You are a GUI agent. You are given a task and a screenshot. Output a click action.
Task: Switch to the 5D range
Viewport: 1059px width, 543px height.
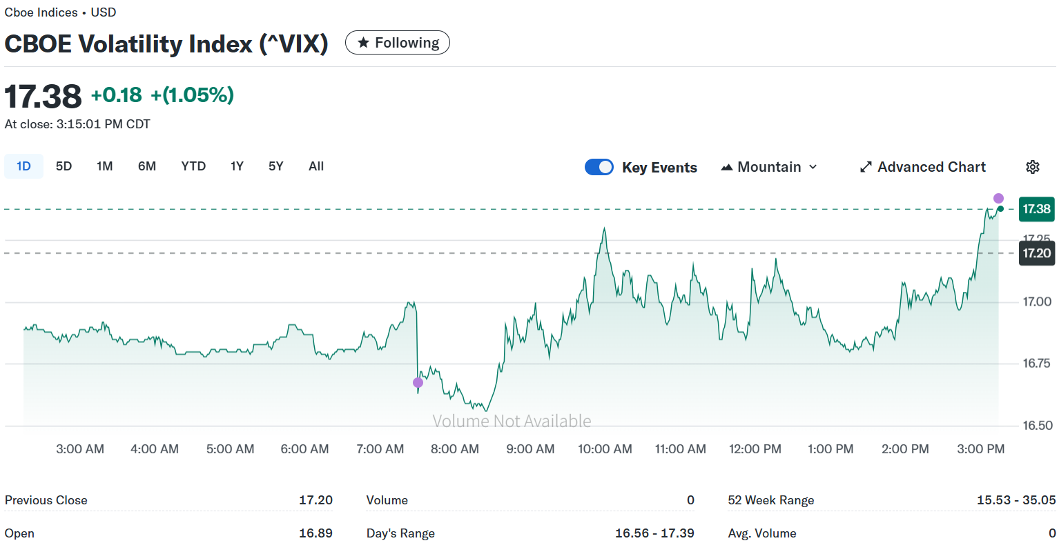click(x=64, y=166)
